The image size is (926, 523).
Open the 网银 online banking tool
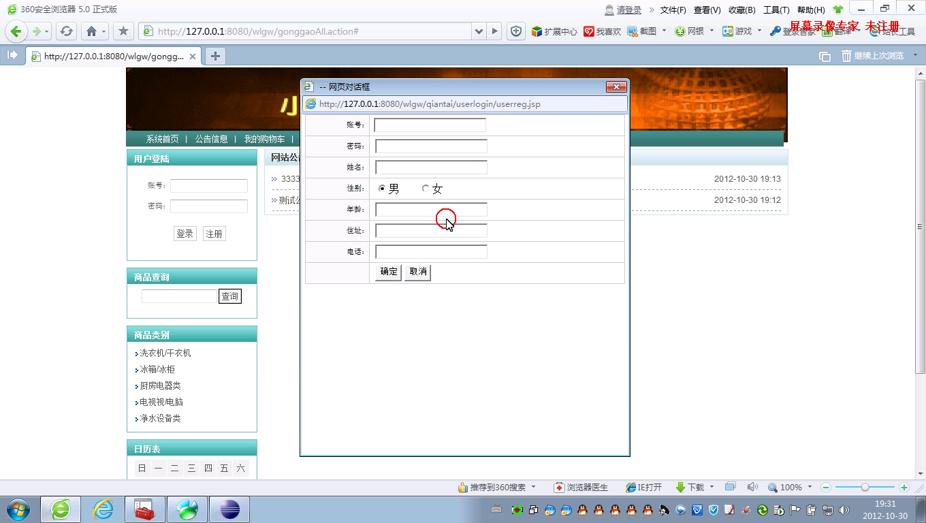point(690,31)
